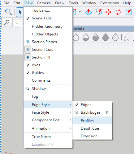Click True North menu entry
134x154 pixels.
pos(48,137)
